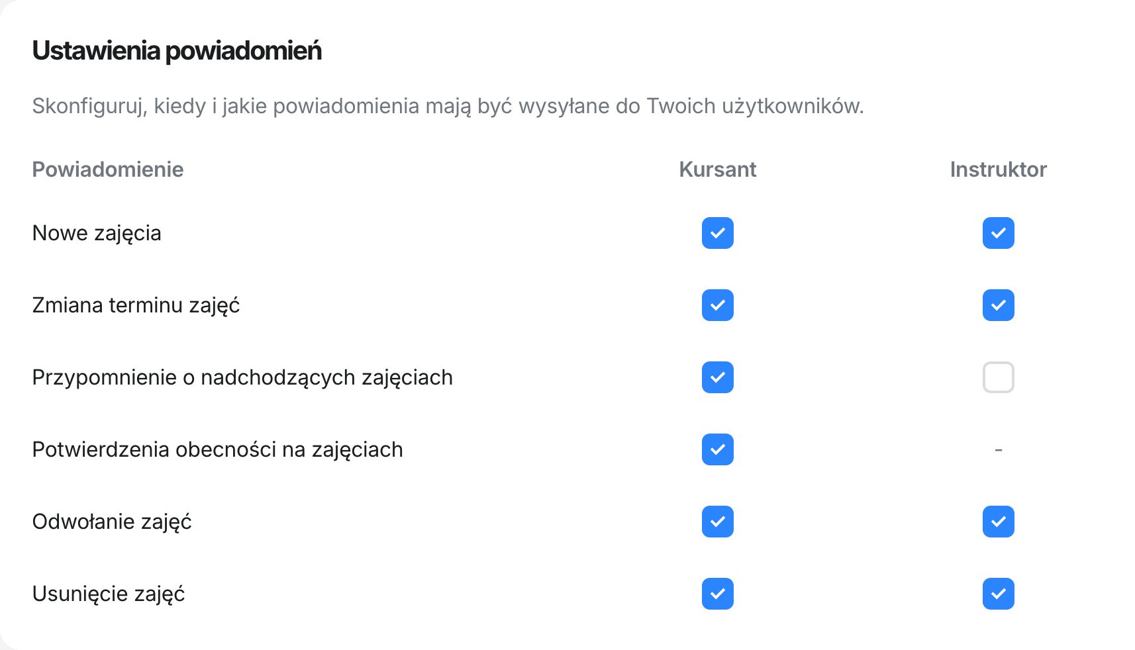Click the Powiadomienie column header
Image resolution: width=1135 pixels, height=650 pixels.
[108, 169]
